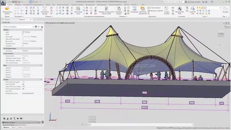Click Создать экстракт (Create extract)
Image resolution: width=231 pixels, height=130 pixels.
tap(167, 10)
